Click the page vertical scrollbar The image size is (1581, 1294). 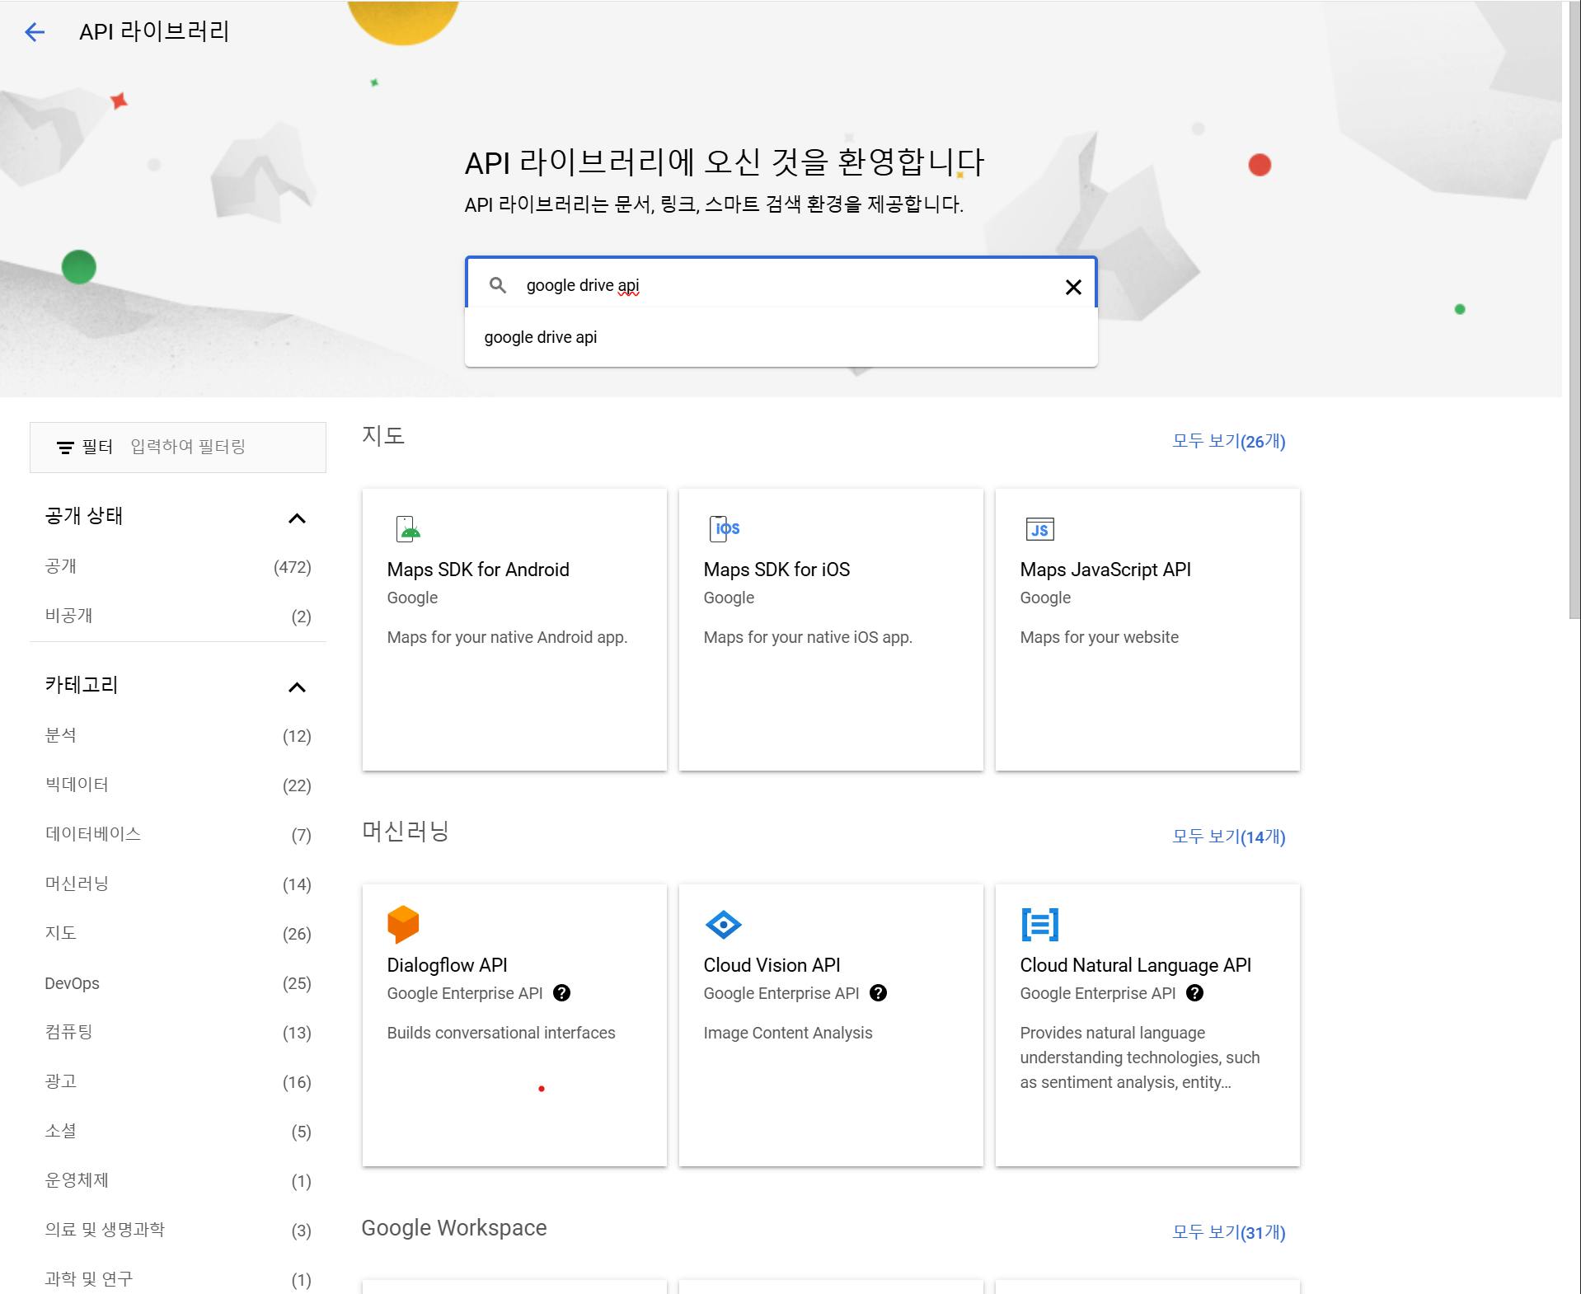(1574, 309)
